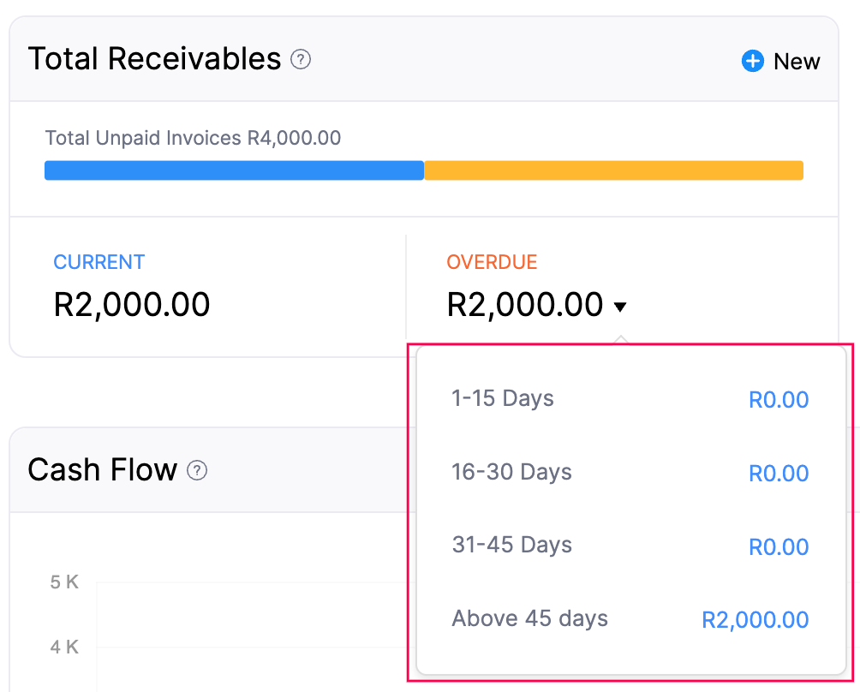This screenshot has width=860, height=692.
Task: Open the 31-45 Days R0.00 link
Action: [779, 546]
